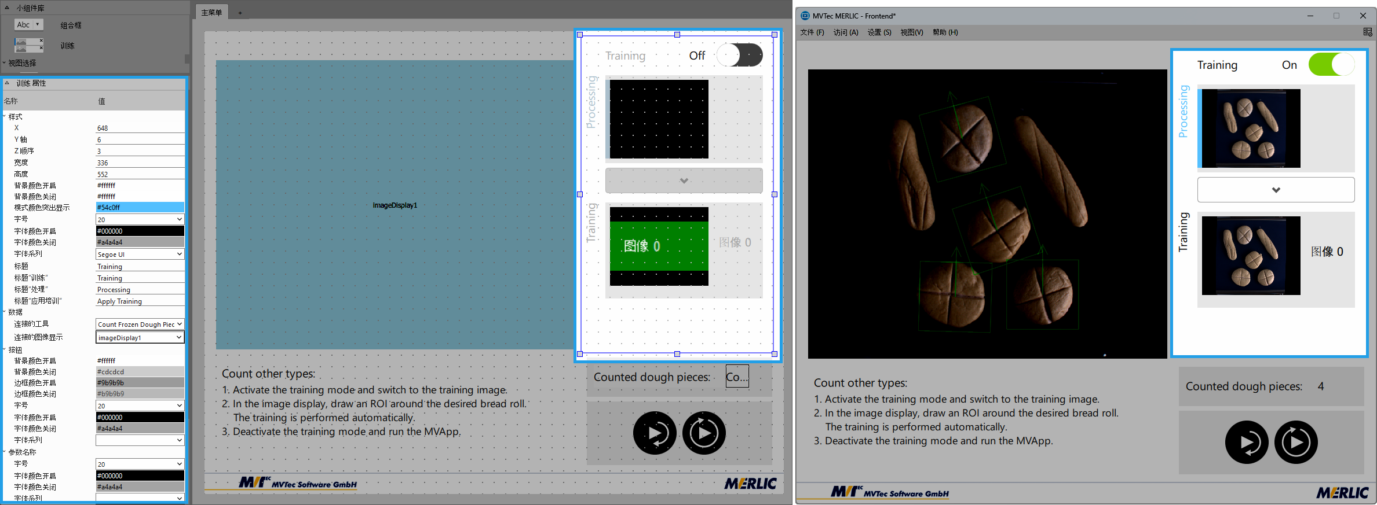Click run-once button in the Frontend window
1377x505 pixels.
[1247, 443]
